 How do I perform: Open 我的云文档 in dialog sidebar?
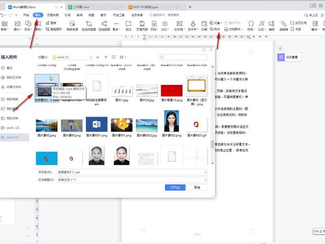[11, 77]
